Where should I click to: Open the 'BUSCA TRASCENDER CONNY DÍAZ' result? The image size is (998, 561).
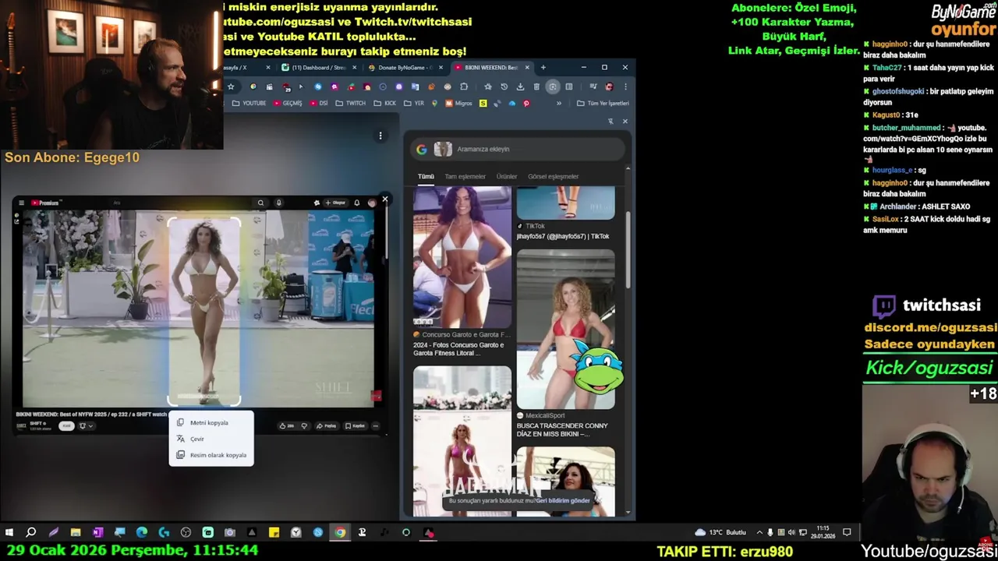pos(562,430)
